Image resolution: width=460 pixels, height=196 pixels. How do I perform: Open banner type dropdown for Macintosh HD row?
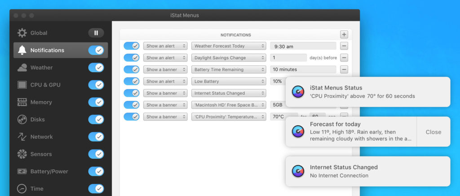(165, 105)
